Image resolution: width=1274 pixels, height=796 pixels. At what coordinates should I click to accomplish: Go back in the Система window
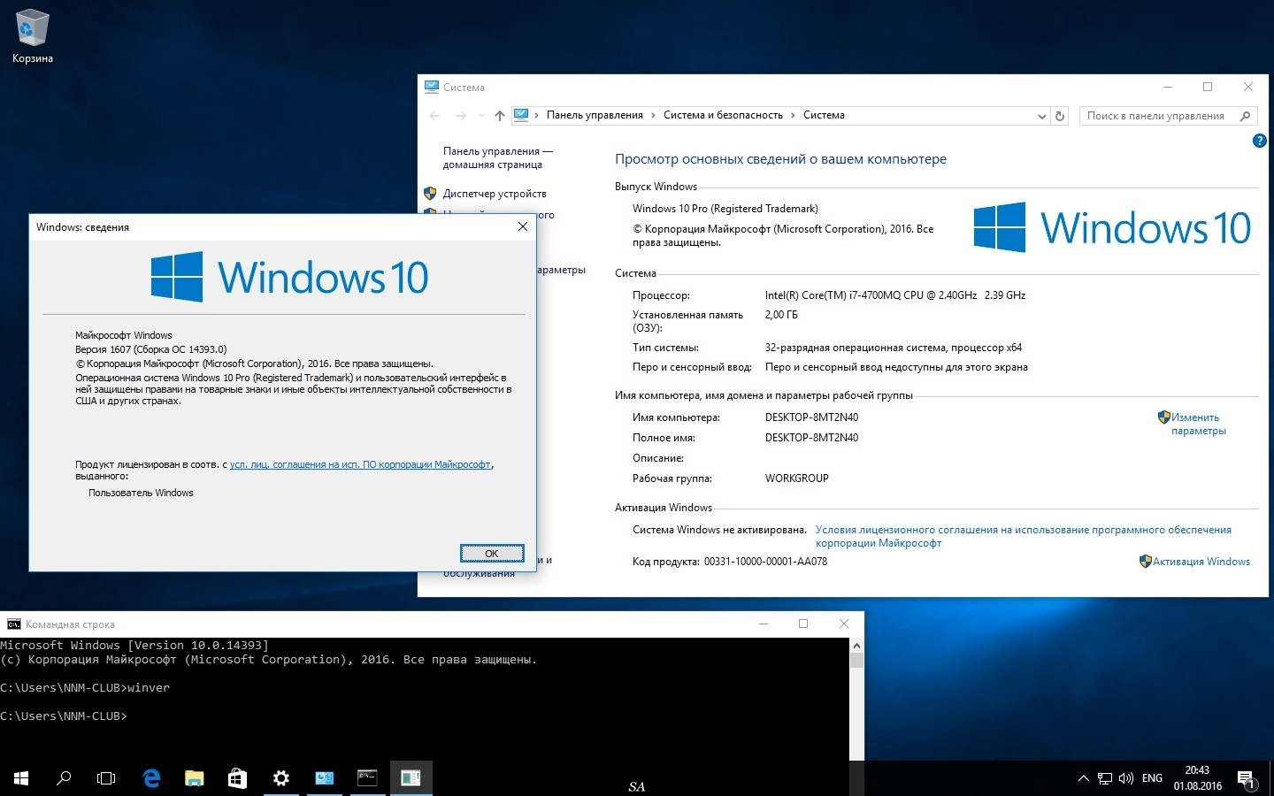(x=434, y=116)
